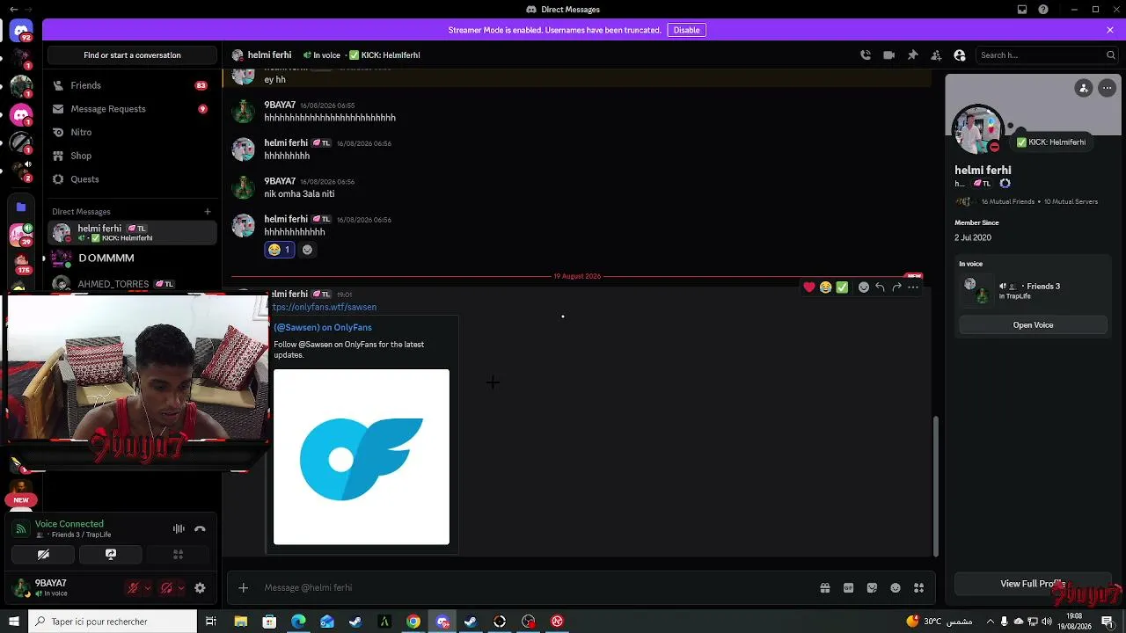Open Message Requests
The height and width of the screenshot is (633, 1126).
pyautogui.click(x=132, y=109)
